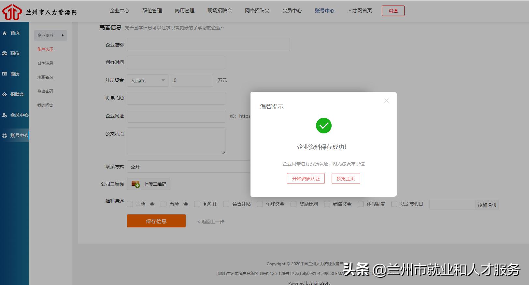Open 修改密码 in the submenu

pos(45,91)
